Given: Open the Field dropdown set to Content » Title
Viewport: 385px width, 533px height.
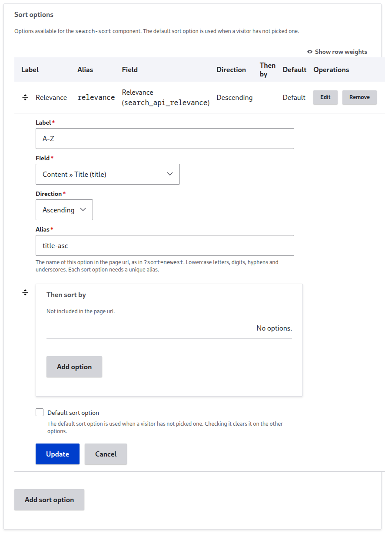Looking at the screenshot, I should pyautogui.click(x=108, y=174).
